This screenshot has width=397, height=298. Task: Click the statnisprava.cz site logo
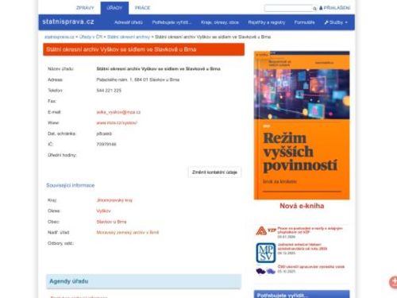[68, 21]
